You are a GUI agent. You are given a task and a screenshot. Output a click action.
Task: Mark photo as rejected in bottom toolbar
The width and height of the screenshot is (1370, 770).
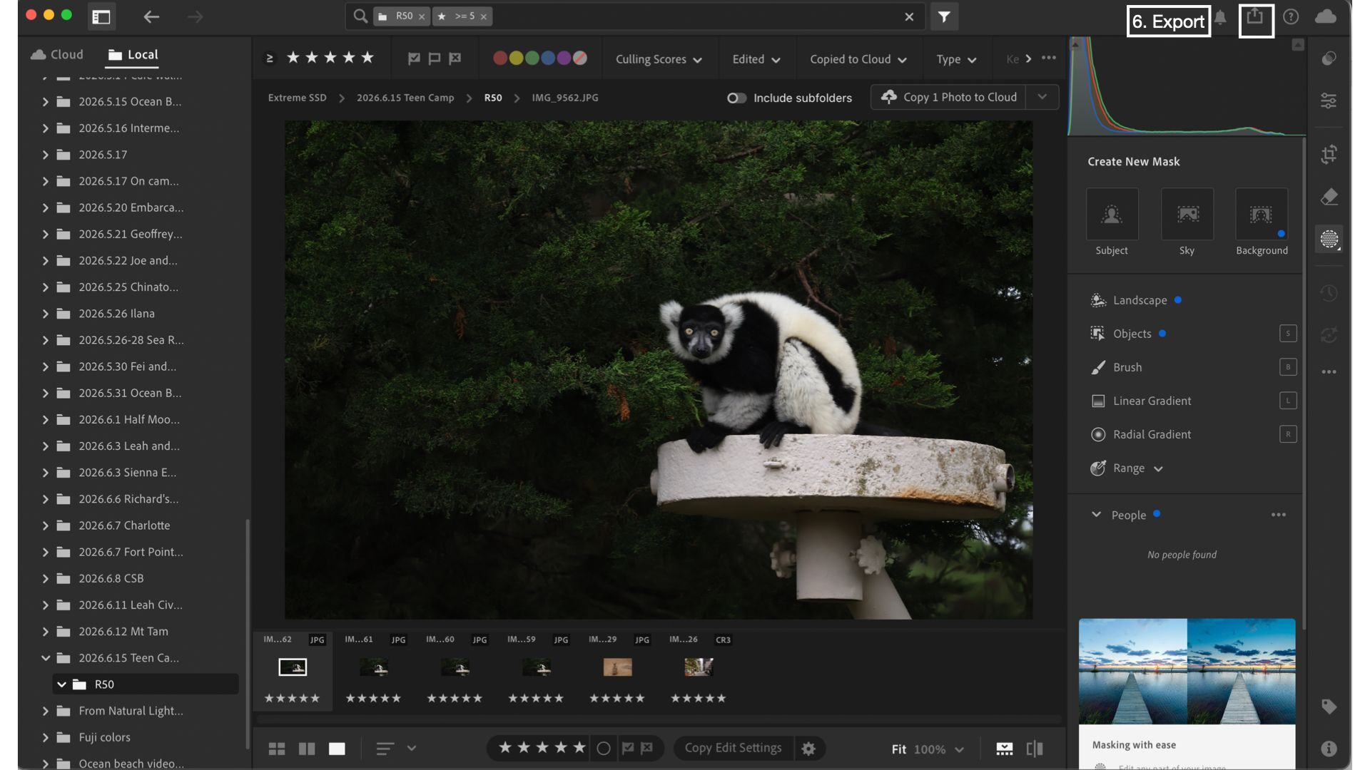point(646,748)
